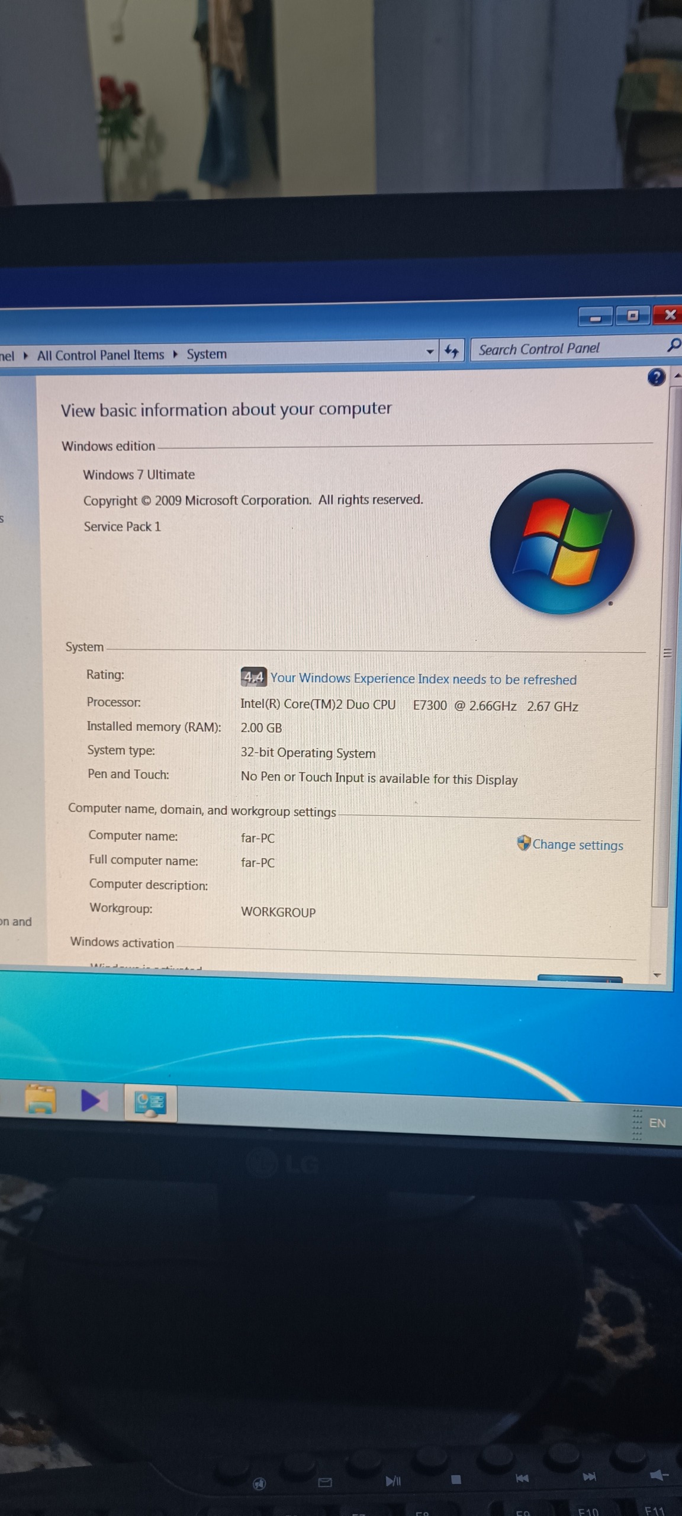Click the Windows activation section heading
This screenshot has height=1516, width=682.
coord(122,943)
